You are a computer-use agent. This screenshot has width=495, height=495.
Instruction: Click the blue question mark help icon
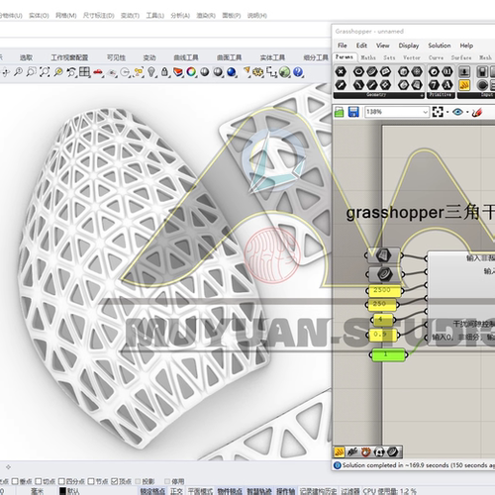(x=298, y=72)
